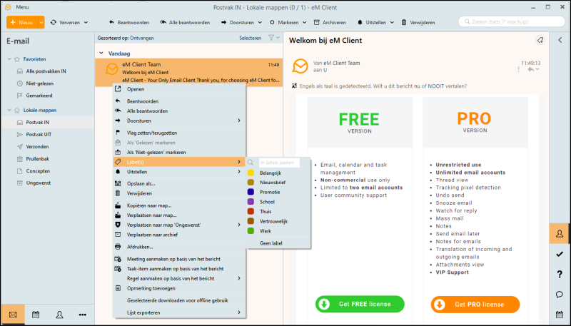Expand the Doorsturen toolbar dropdown arrow
The image size is (571, 326).
[x=260, y=22]
